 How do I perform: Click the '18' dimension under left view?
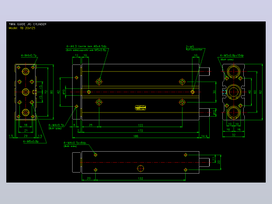point(26,125)
